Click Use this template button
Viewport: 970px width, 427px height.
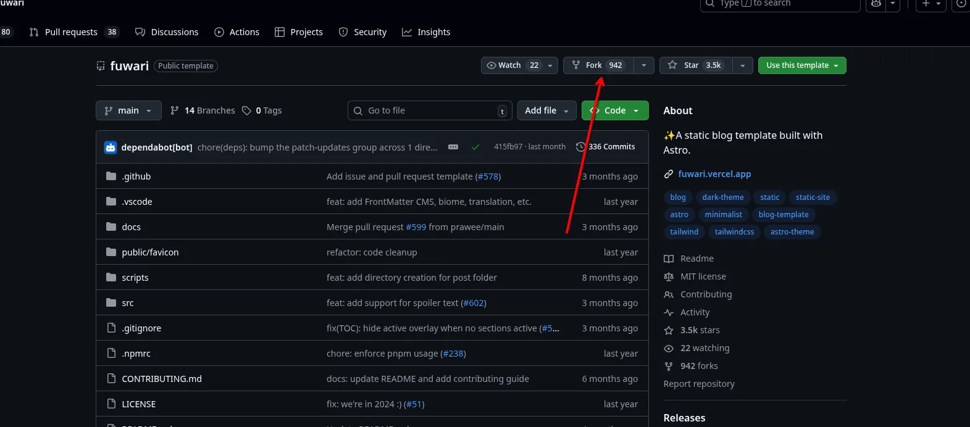802,65
